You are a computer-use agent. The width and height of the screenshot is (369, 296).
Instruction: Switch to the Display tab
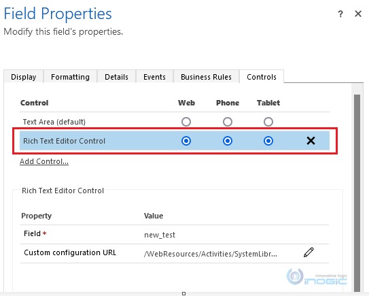pyautogui.click(x=24, y=77)
